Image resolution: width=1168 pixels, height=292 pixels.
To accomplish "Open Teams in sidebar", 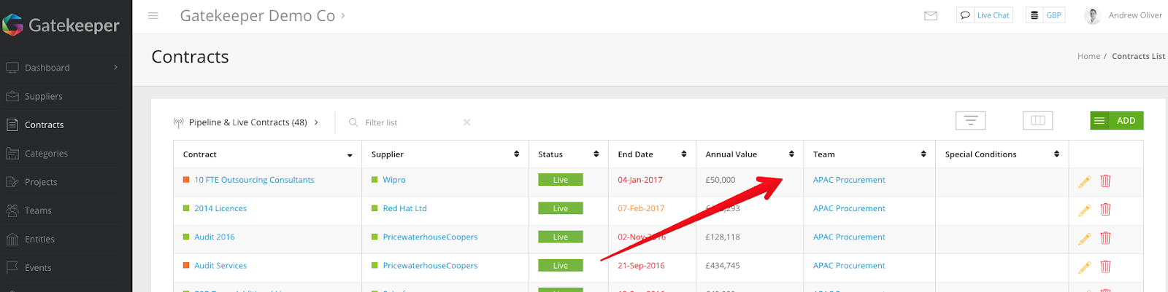I will [x=38, y=210].
